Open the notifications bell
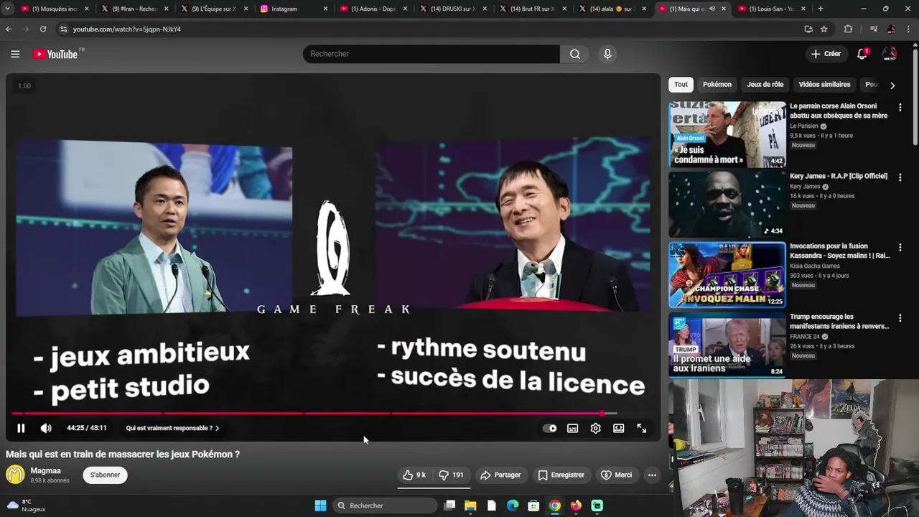This screenshot has width=919, height=517. click(862, 54)
